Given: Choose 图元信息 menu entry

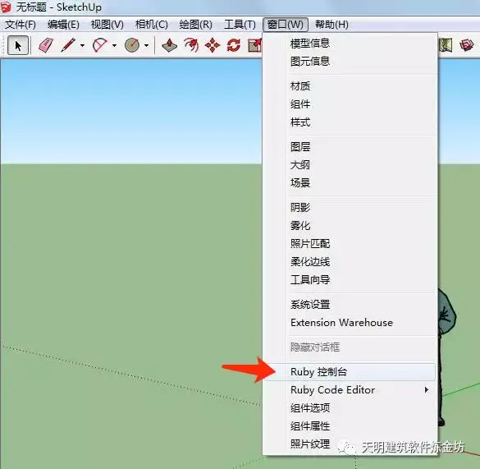Looking at the screenshot, I should click(350, 62).
